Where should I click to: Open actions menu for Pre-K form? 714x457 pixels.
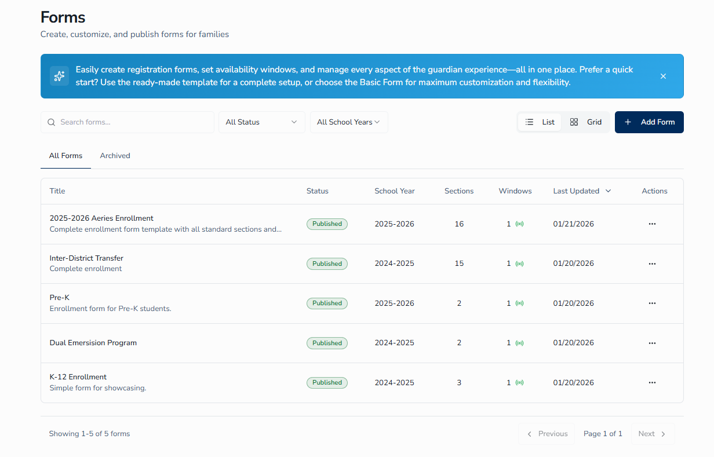pos(652,303)
